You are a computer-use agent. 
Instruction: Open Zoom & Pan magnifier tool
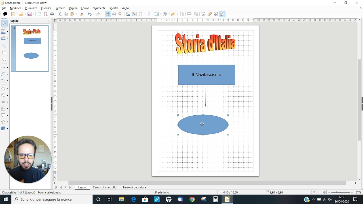coord(120,14)
